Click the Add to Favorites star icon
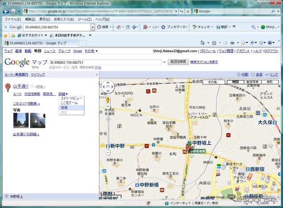Screen dimensions: 283x208 (x=13, y=35)
